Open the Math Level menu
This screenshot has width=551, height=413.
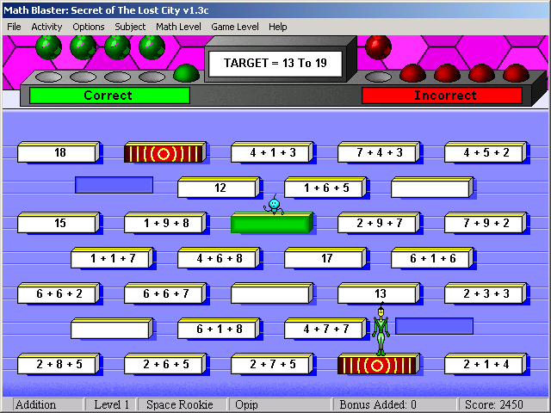178,27
